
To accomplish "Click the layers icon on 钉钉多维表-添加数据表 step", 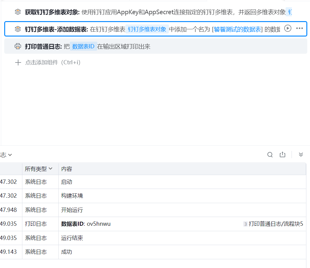I will click(18, 29).
